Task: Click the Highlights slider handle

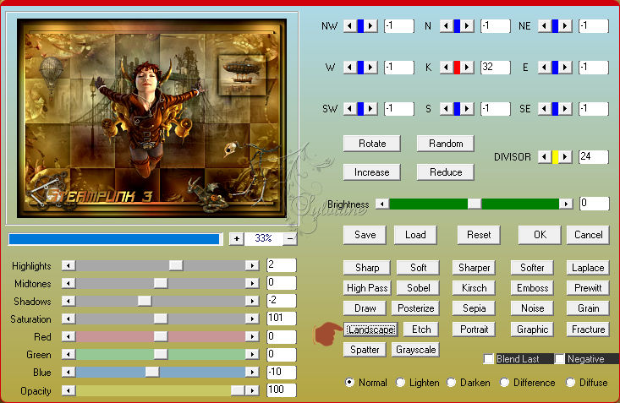Action: pos(176,265)
